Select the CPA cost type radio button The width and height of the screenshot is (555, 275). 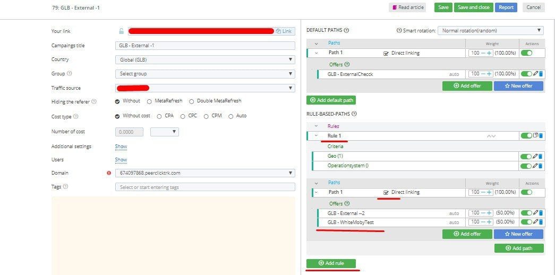[159, 116]
